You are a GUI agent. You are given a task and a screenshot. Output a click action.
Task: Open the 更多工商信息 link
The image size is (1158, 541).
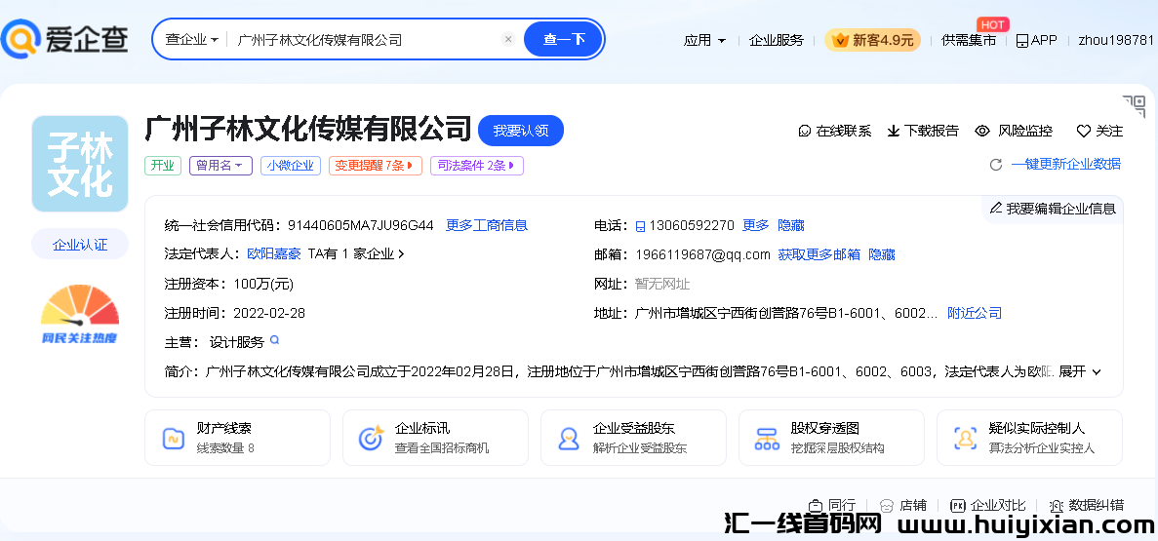pyautogui.click(x=487, y=225)
